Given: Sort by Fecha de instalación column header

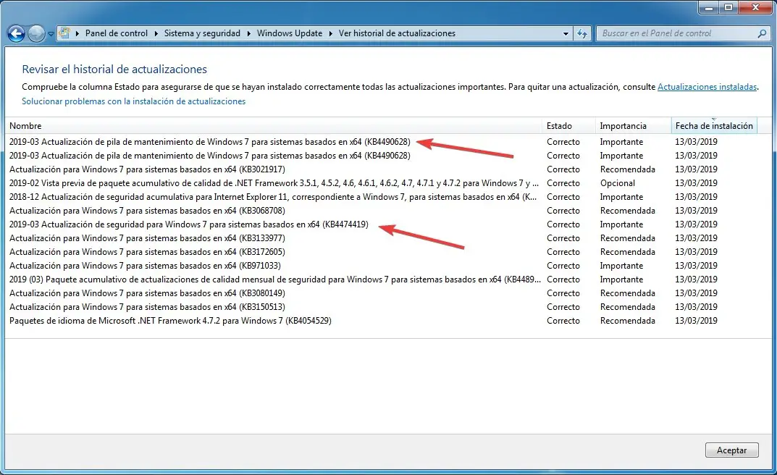Looking at the screenshot, I should 714,126.
